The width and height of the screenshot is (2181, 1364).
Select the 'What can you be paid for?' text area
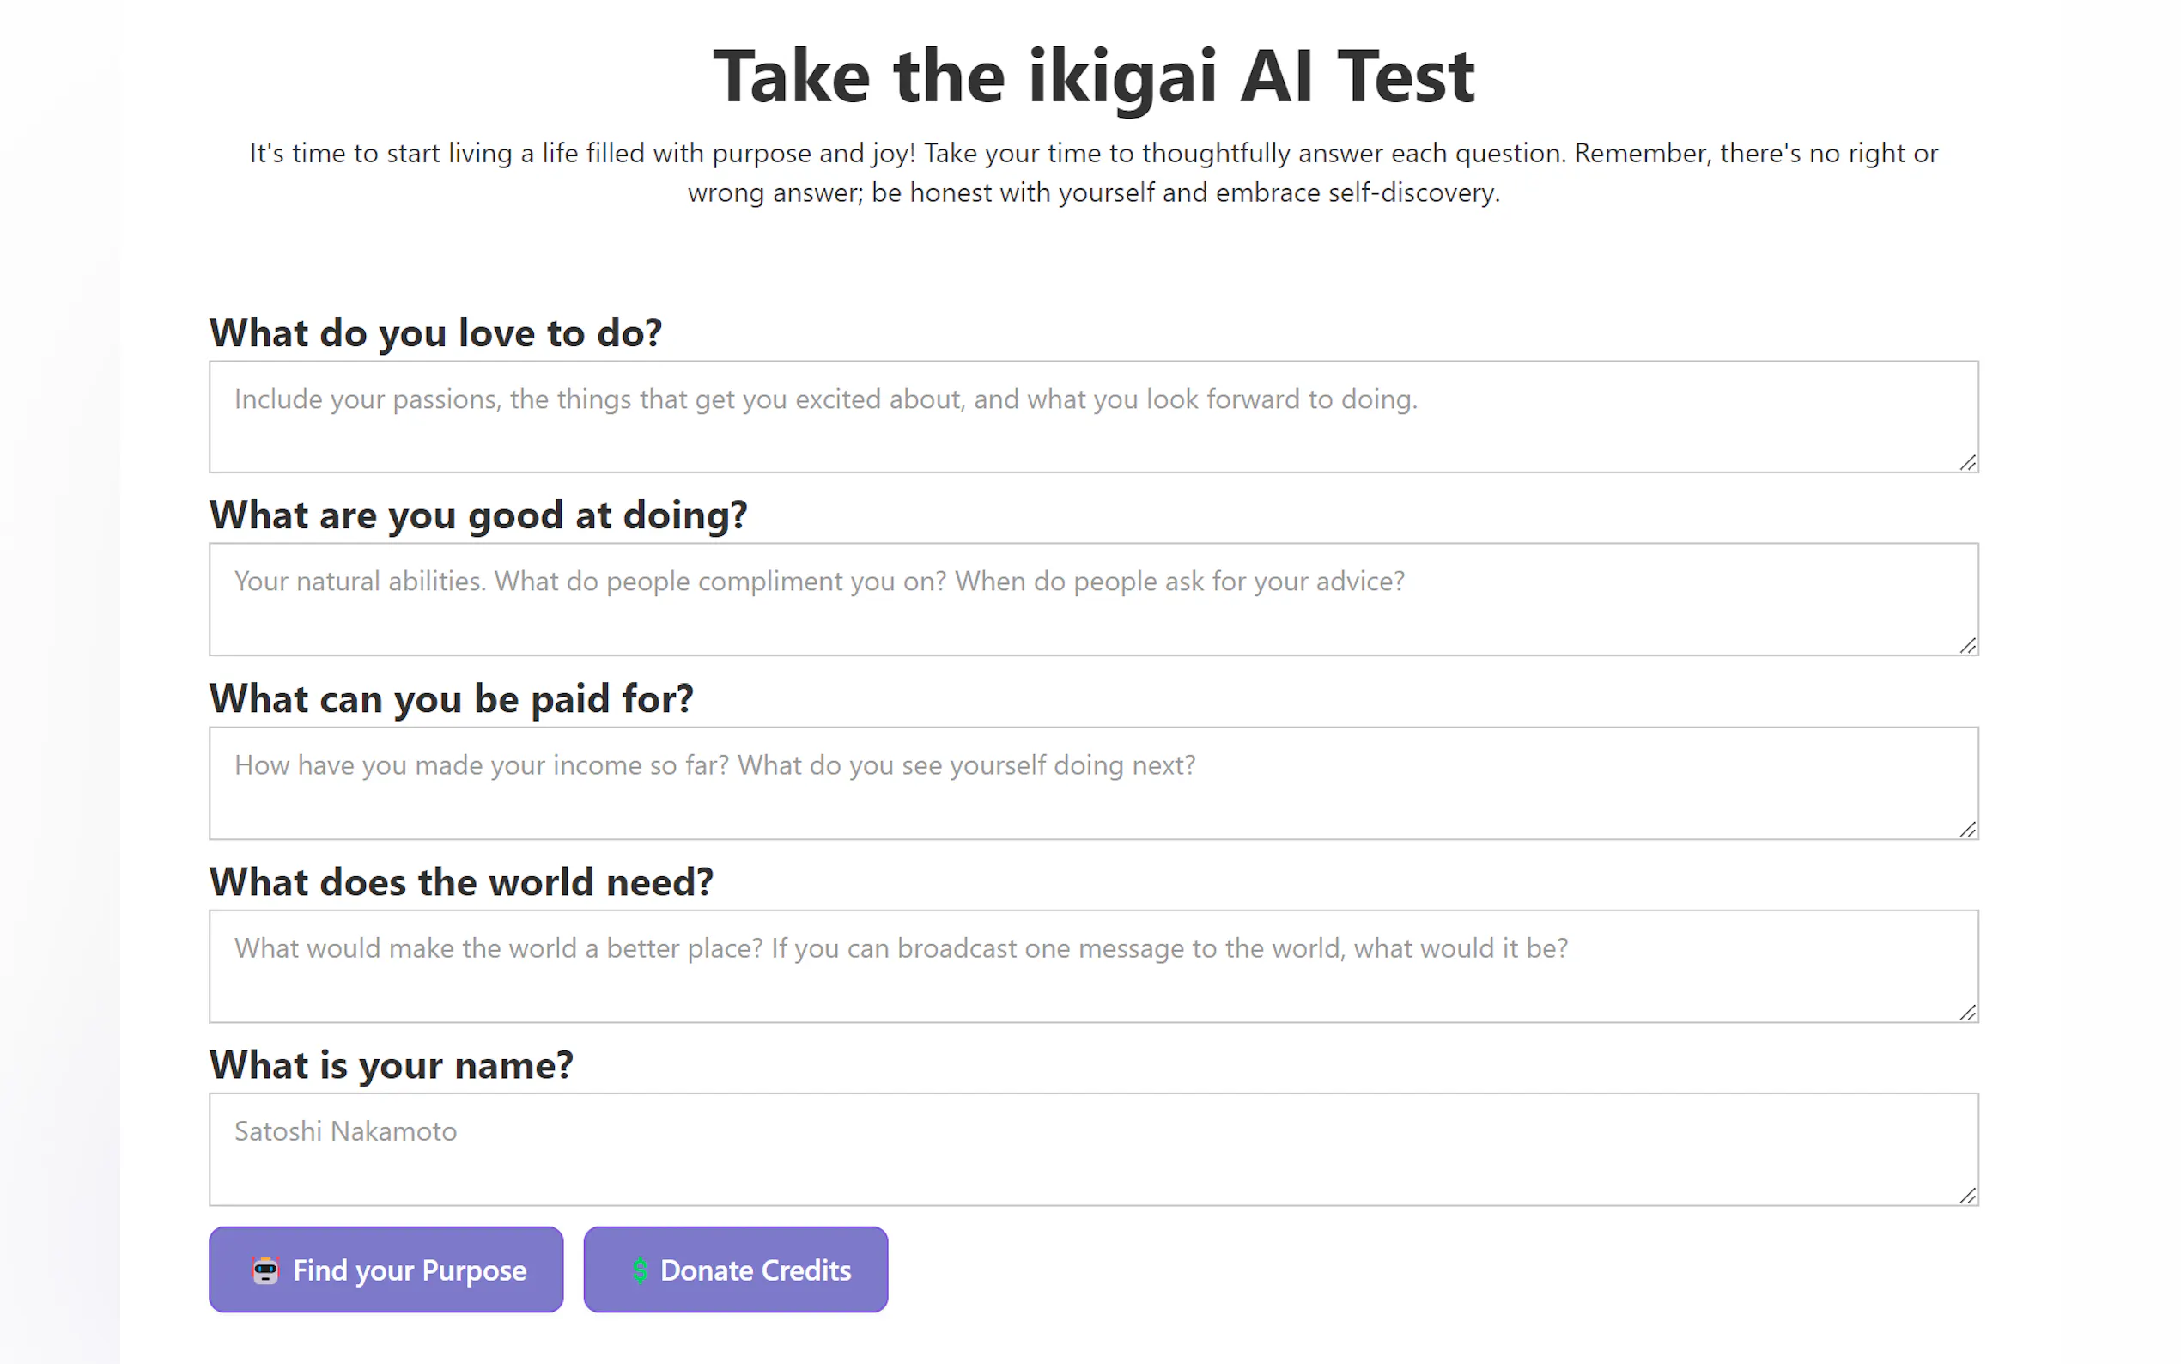[x=1093, y=783]
